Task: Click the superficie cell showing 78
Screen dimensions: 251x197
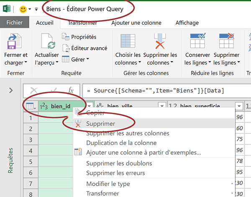Action: 239,161
